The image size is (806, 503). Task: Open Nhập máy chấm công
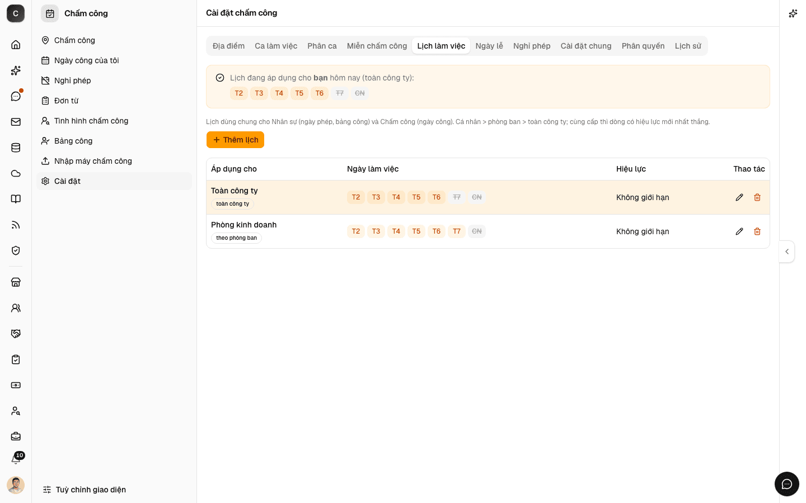coord(114,161)
